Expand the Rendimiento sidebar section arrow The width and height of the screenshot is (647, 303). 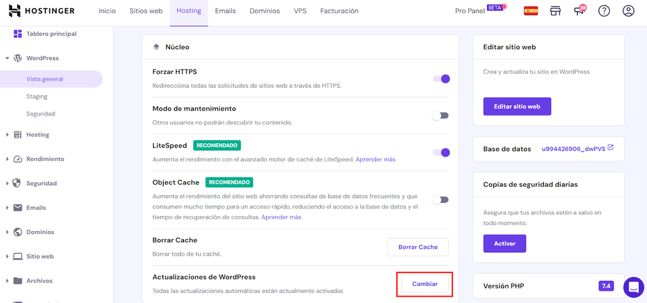click(7, 158)
